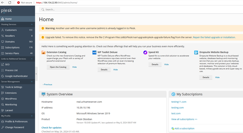Viewport: 243px width, 133px height.
Task: Click the Open the Catalog button
Action: click(x=58, y=67)
